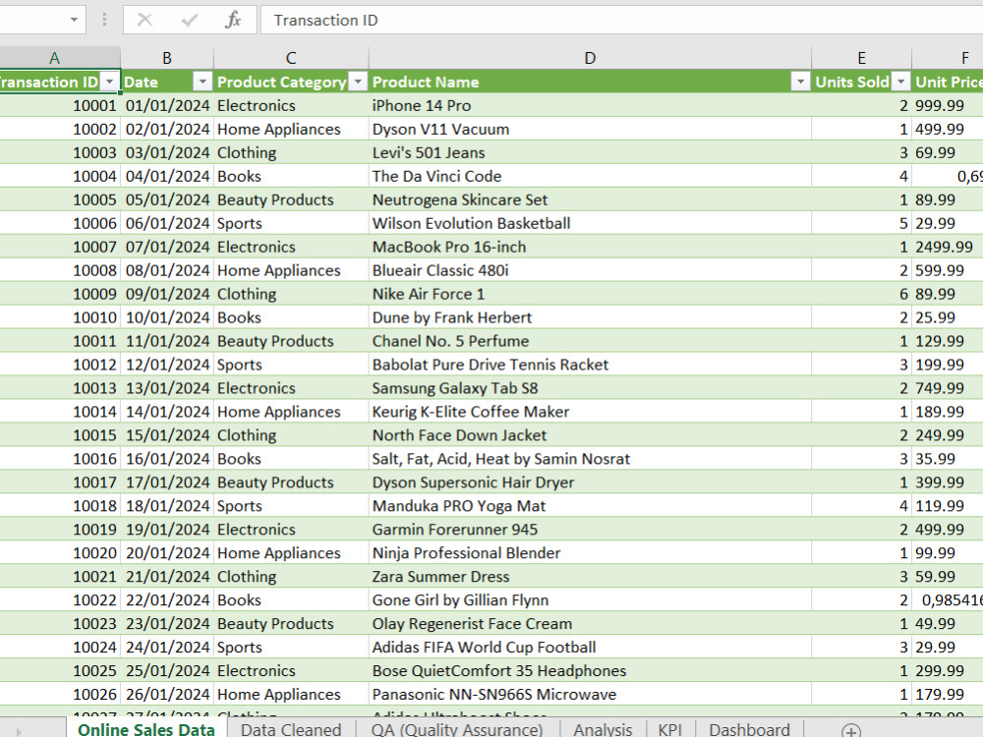The height and width of the screenshot is (737, 983).
Task: Click the Enter checkmark formula bar icon
Action: click(189, 20)
